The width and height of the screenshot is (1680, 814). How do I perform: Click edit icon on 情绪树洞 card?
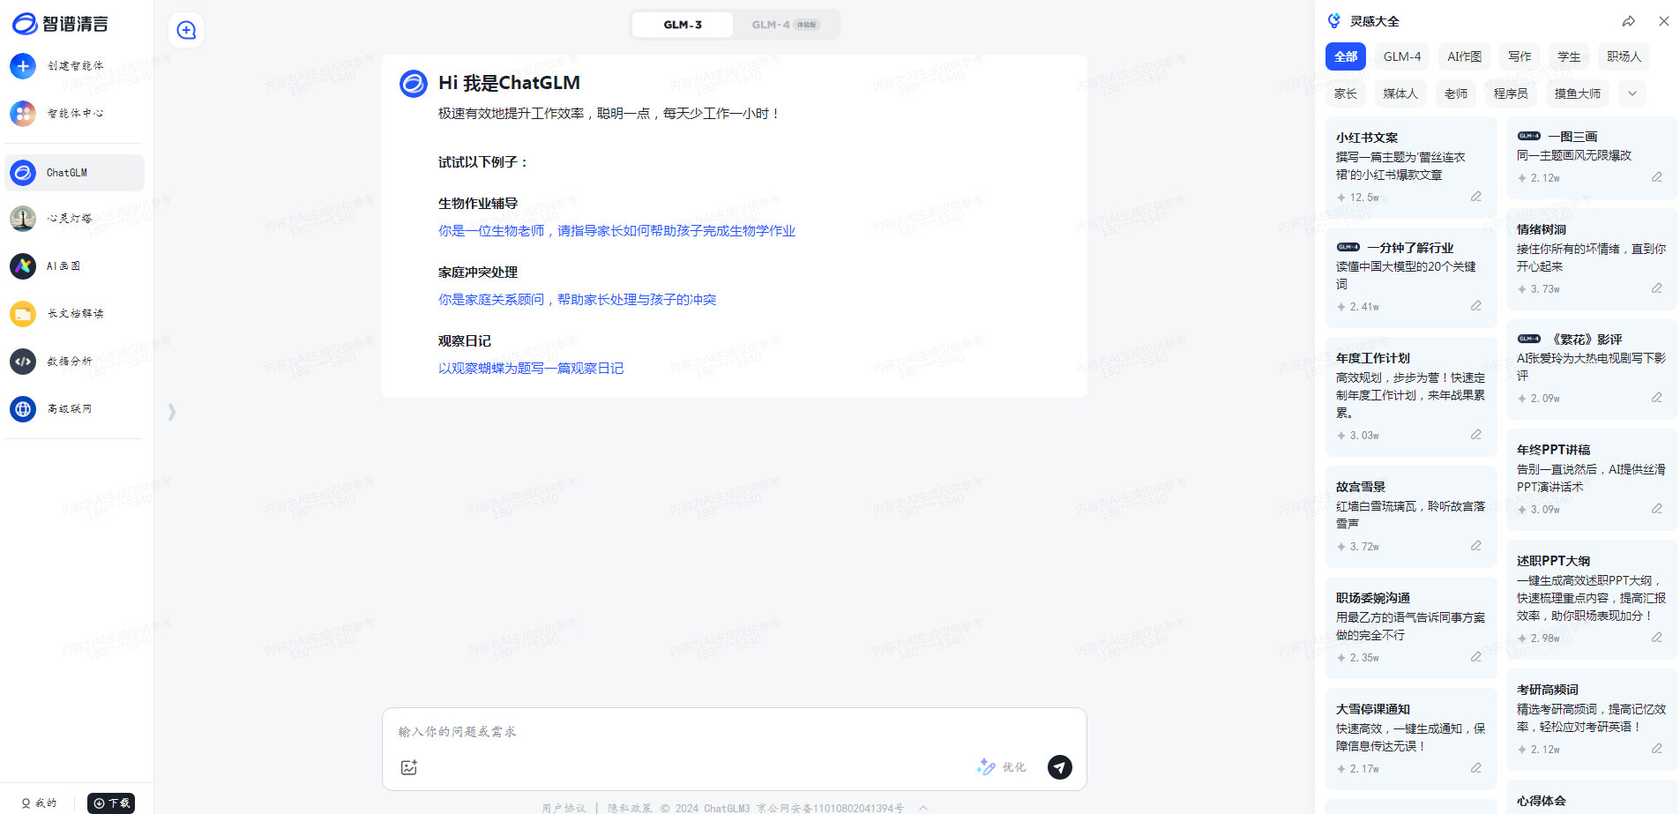click(1657, 288)
